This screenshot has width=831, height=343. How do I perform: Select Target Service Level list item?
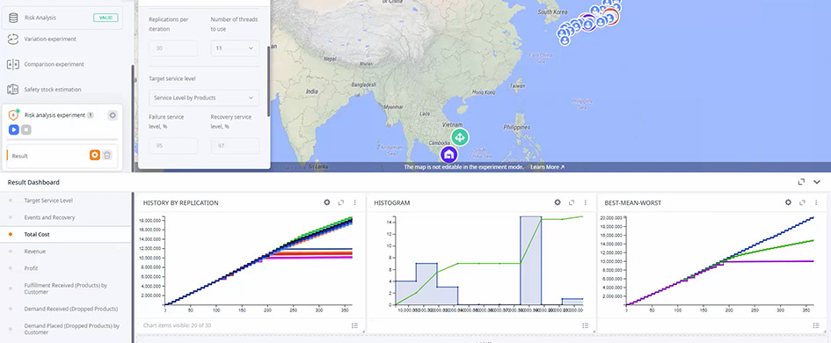pyautogui.click(x=48, y=201)
